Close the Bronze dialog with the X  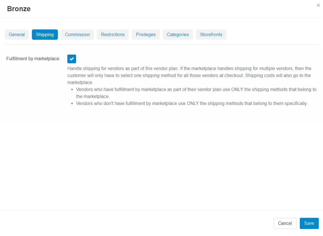318,5
